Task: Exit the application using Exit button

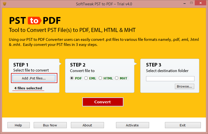Action: click(183, 125)
